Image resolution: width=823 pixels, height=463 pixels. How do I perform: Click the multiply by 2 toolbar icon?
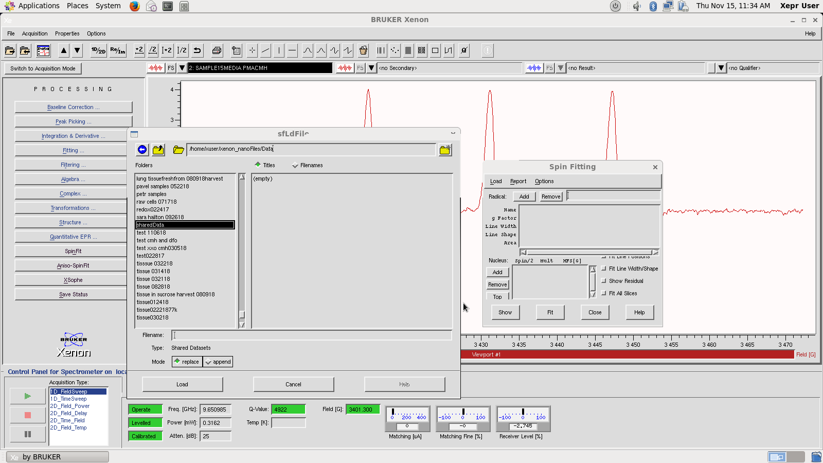[139, 50]
